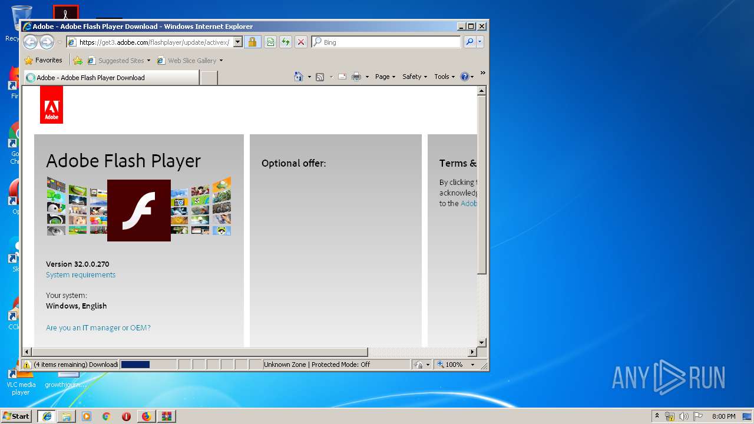Expand zoom level dropdown arrow

(x=472, y=365)
